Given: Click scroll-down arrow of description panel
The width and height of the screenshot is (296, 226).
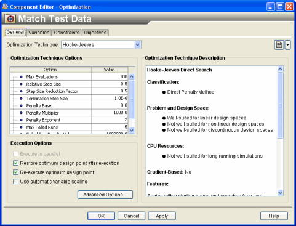Looking at the screenshot, I should coord(280,193).
